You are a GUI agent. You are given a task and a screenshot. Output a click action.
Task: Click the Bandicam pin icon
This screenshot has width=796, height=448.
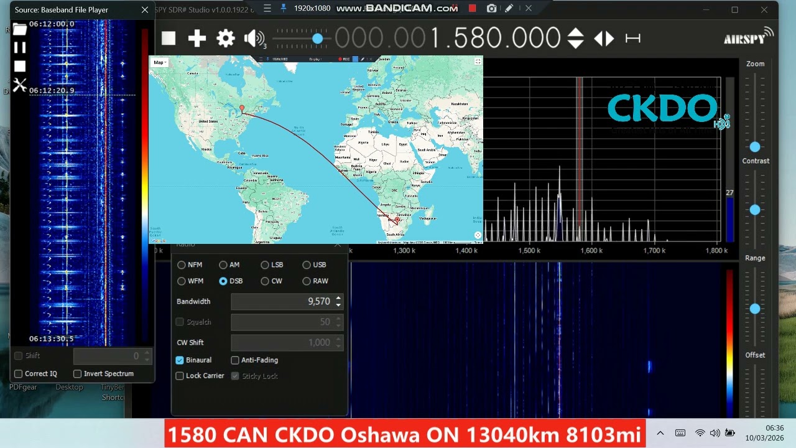pyautogui.click(x=284, y=9)
